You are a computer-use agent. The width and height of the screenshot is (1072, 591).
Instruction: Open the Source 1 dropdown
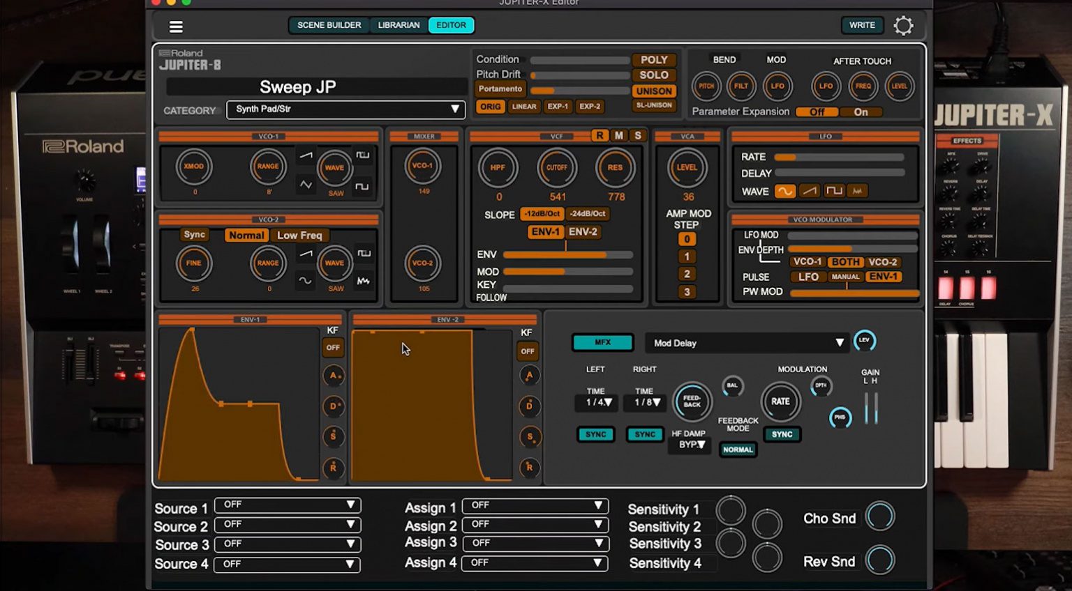point(287,505)
